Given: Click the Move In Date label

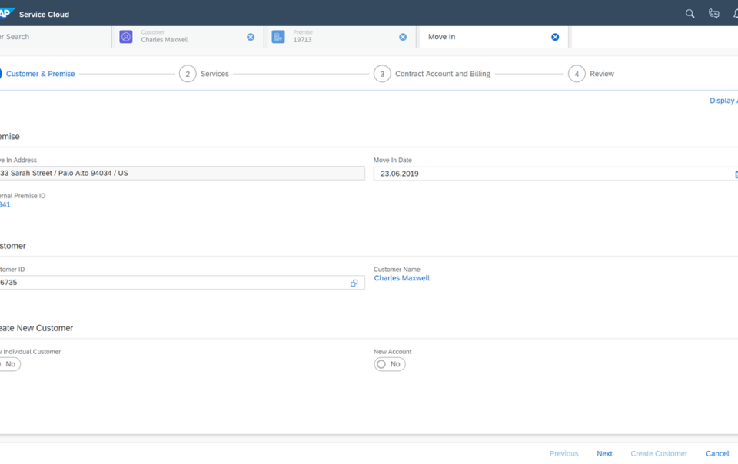Looking at the screenshot, I should [x=393, y=161].
